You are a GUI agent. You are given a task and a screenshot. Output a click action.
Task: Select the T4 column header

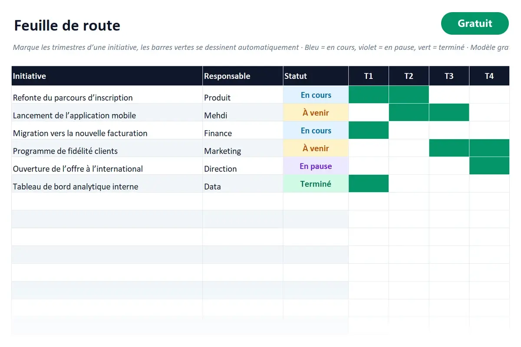tap(489, 76)
